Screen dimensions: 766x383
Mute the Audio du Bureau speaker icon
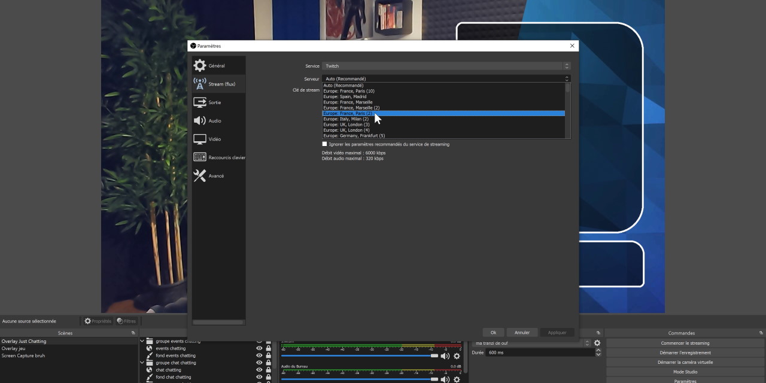[x=445, y=379]
